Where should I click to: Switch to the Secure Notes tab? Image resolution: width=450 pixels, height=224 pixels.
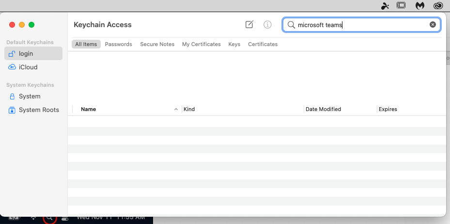tap(157, 44)
